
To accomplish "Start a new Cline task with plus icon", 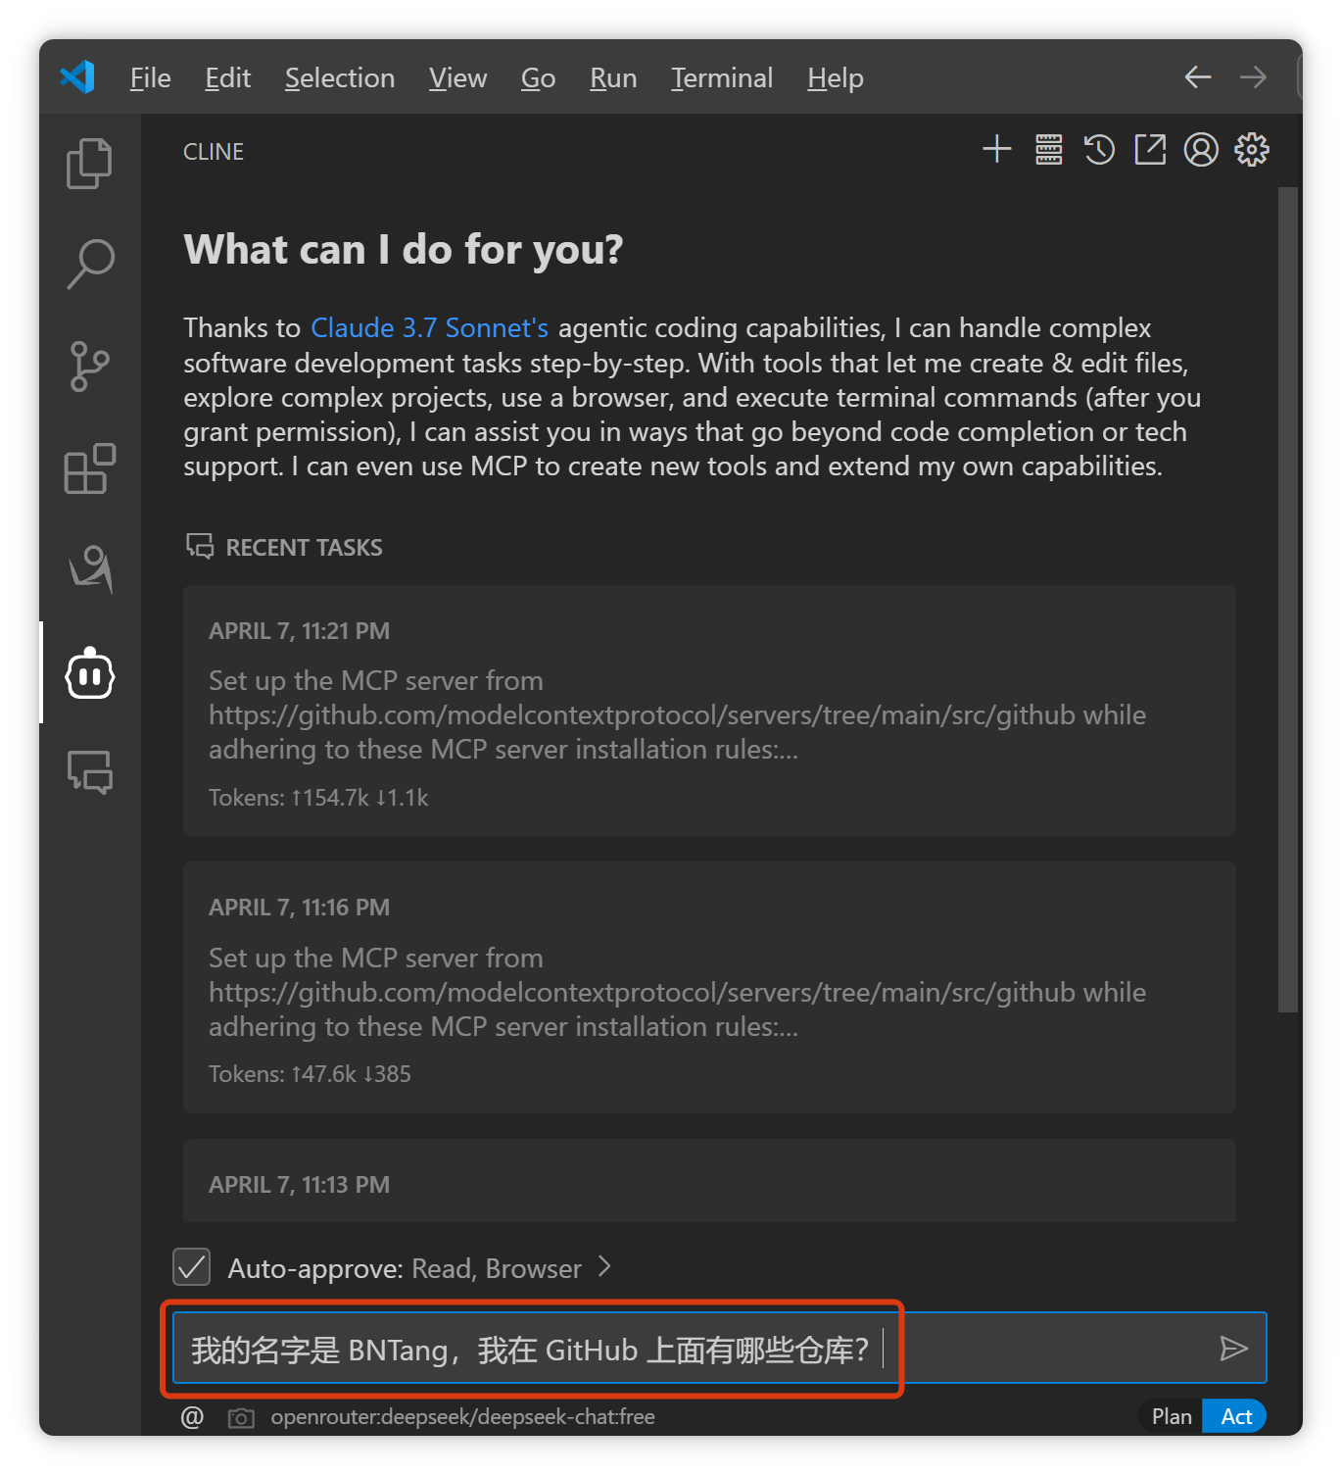I will coord(996,150).
